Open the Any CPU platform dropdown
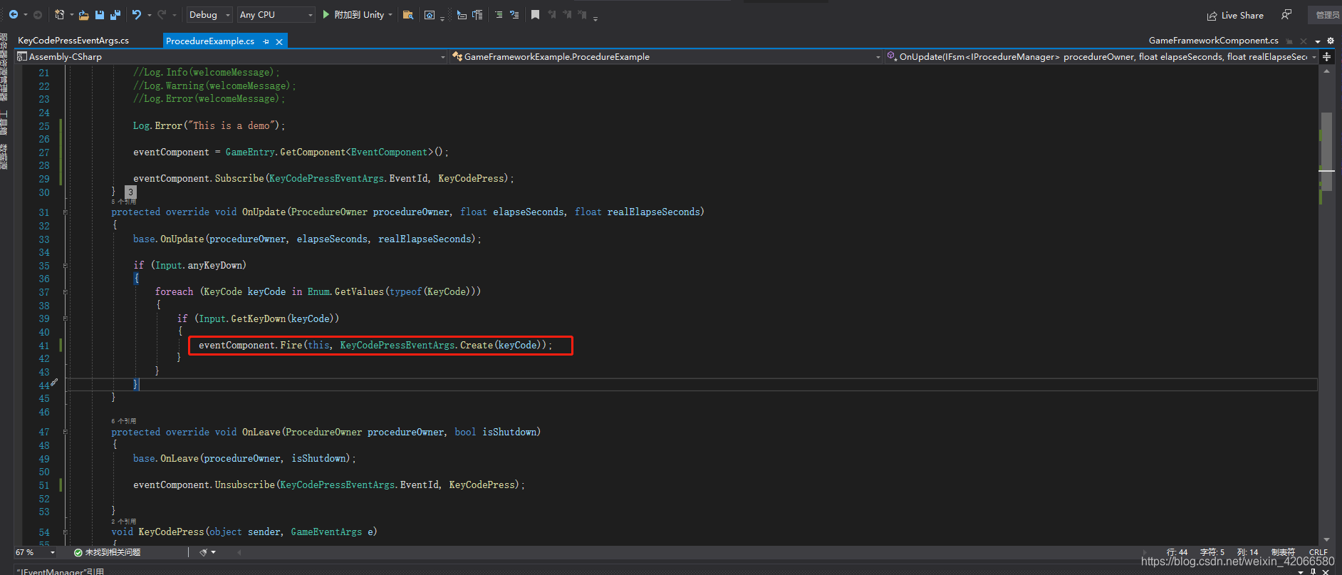Viewport: 1342px width, 575px height. click(x=276, y=14)
